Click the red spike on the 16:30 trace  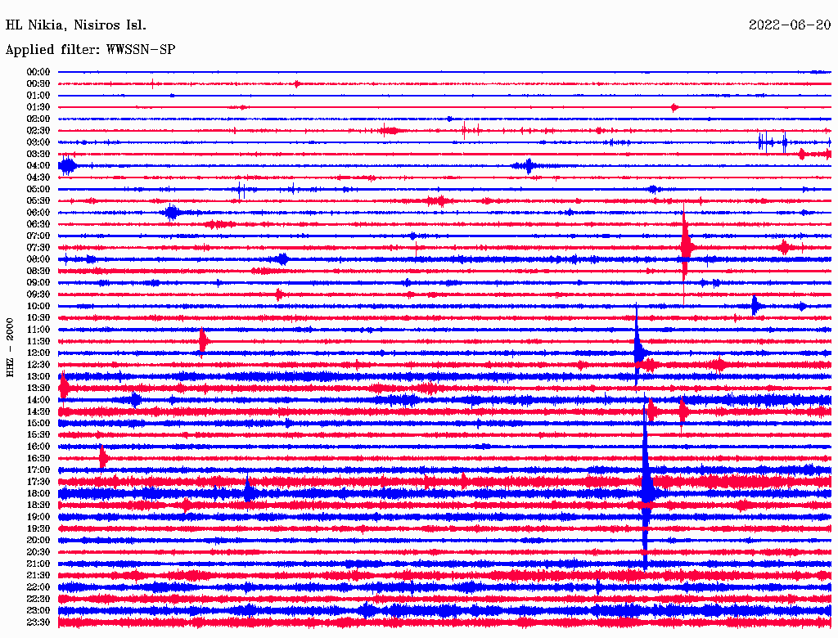tap(103, 458)
